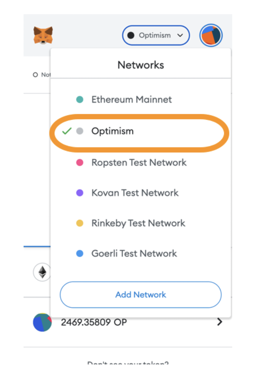The image size is (253, 371).
Task: Click the Not connected status indicator
Action: (42, 75)
